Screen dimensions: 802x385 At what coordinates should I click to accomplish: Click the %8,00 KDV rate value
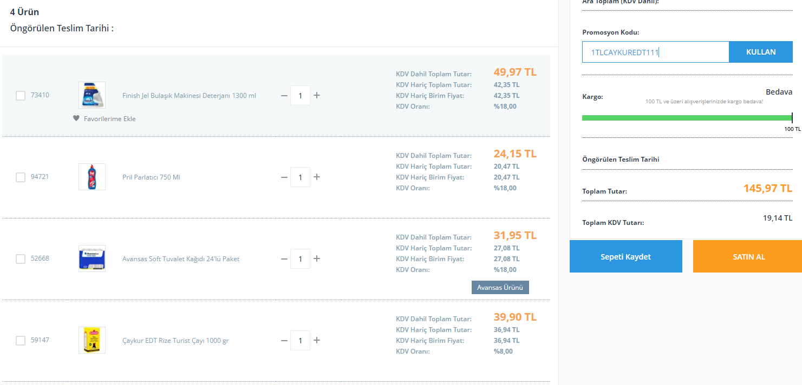pos(503,351)
